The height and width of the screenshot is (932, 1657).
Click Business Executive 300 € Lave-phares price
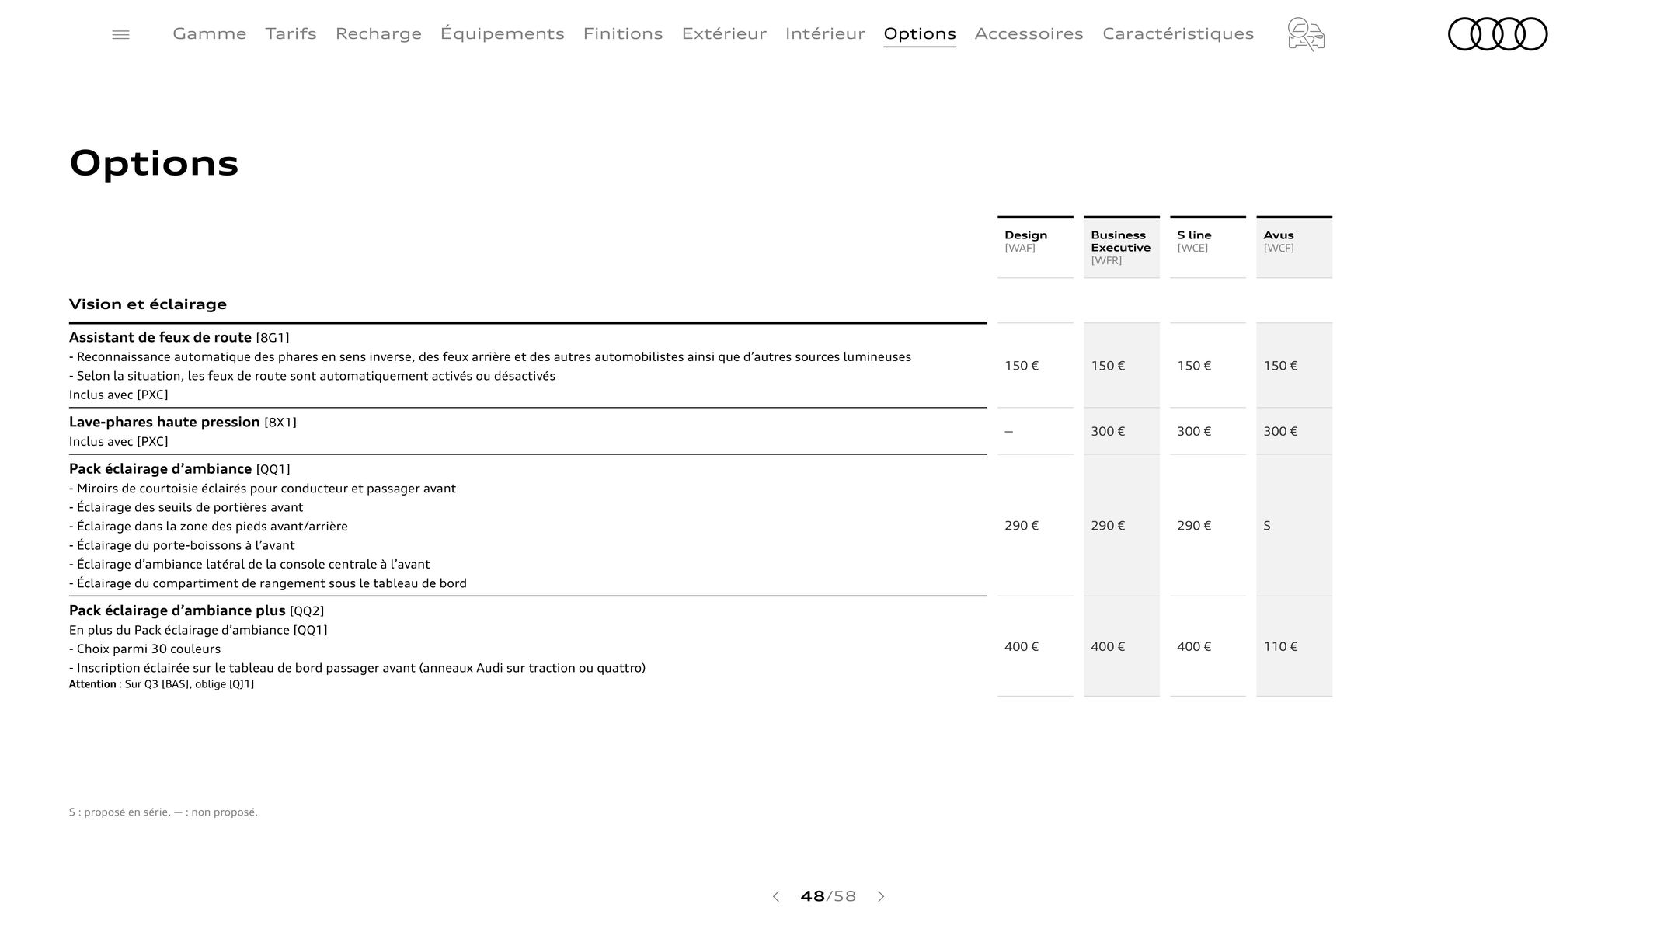pyautogui.click(x=1108, y=431)
